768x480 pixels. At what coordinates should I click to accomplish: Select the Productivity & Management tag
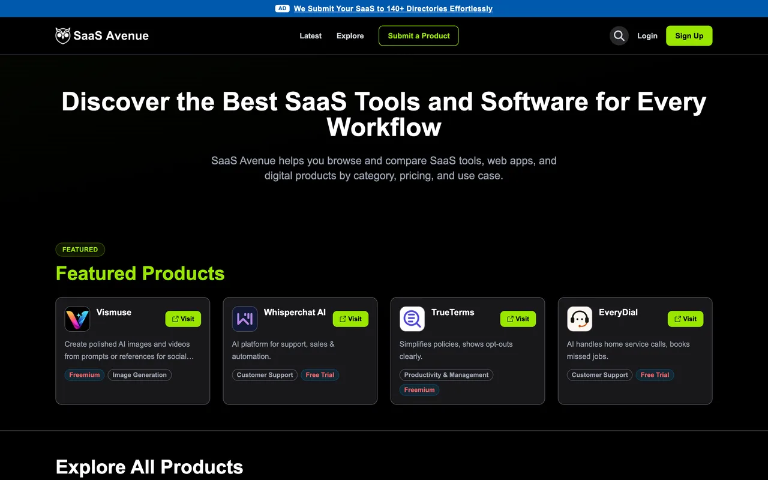[x=446, y=375]
